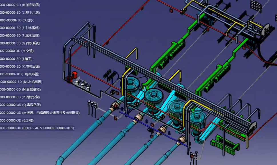Viewport: 277px width, 165px height.
Task: Select the M.水机布置 tree node
Action: coord(21,82)
